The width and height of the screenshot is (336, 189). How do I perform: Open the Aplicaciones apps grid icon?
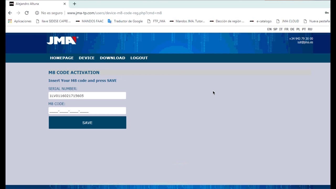(10, 21)
